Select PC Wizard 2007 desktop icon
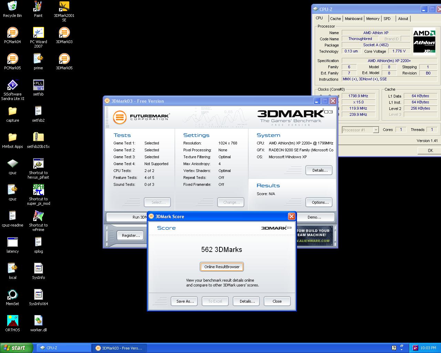Image resolution: width=441 pixels, height=353 pixels. [x=38, y=38]
